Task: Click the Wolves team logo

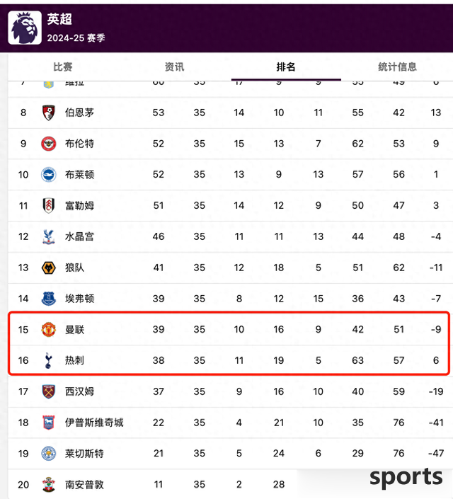Action: [x=49, y=268]
